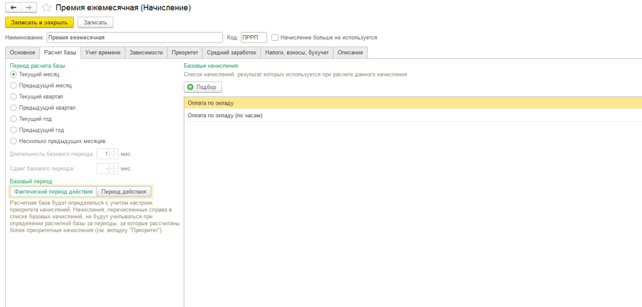Open the 'Налоги, взносы, бухучет' tab
Viewport: 642px width, 307px height.
(297, 53)
